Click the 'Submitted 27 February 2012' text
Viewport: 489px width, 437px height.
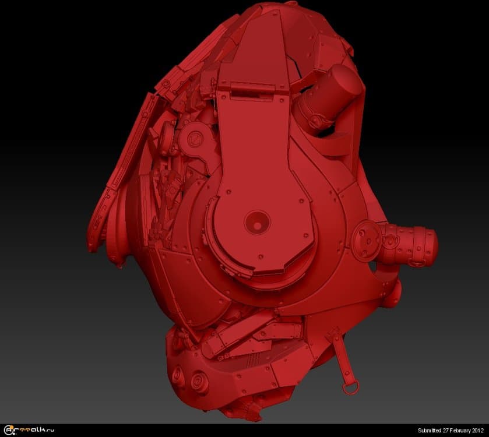click(x=451, y=431)
